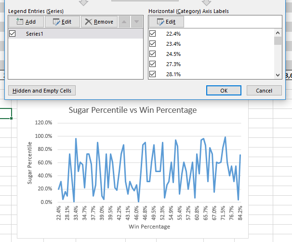
Task: Toggle the 24.5% category checkbox
Action: pyautogui.click(x=153, y=54)
